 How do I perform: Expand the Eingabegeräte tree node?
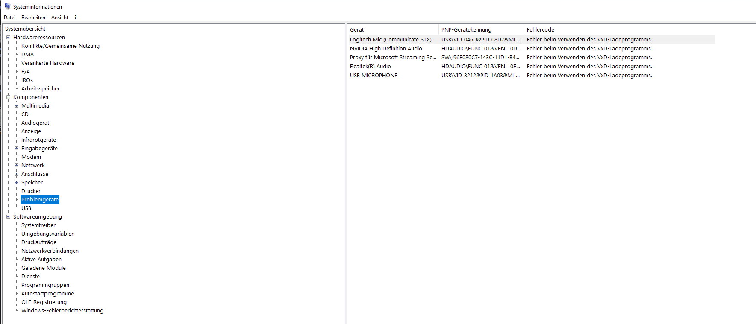[17, 149]
